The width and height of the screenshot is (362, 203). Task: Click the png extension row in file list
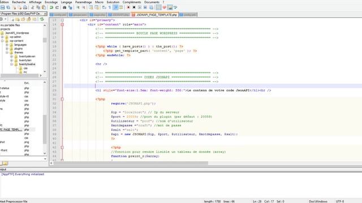pyautogui.click(x=27, y=142)
